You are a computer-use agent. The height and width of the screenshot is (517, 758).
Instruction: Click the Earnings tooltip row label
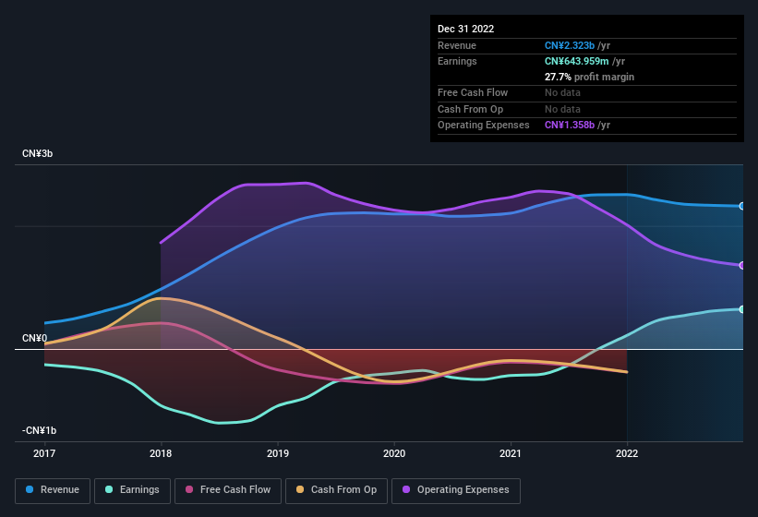[x=457, y=61]
